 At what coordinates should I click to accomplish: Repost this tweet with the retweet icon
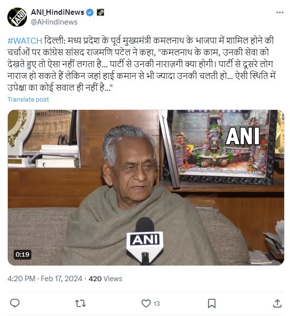(80, 303)
